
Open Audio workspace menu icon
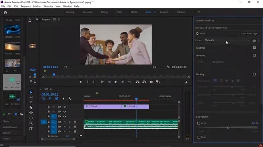pos(155,12)
